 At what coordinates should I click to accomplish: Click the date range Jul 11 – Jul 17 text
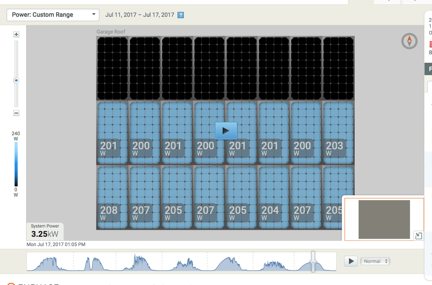coord(140,15)
